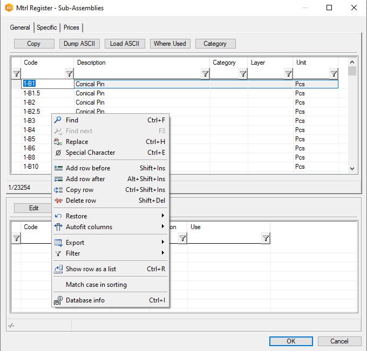367x351 pixels.
Task: Expand the Restore submenu arrow
Action: (162, 216)
